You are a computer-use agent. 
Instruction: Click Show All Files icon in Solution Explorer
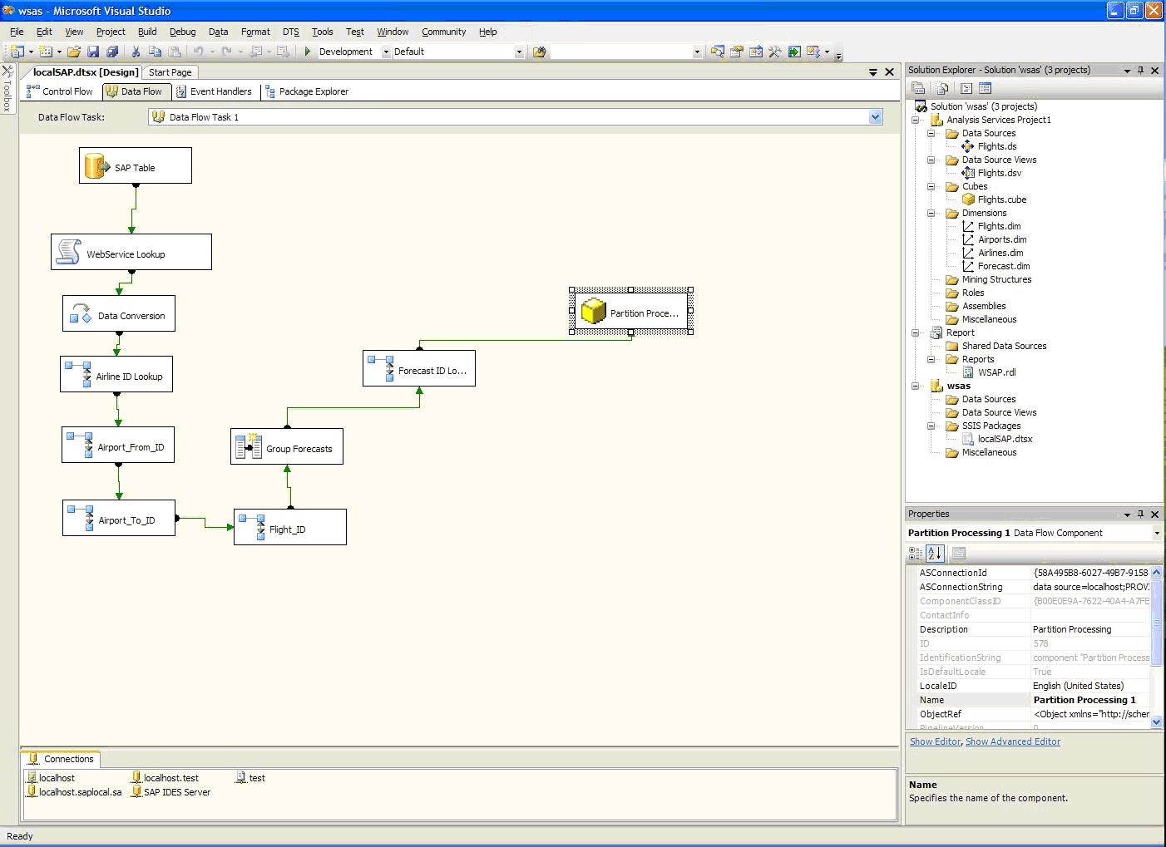point(942,88)
